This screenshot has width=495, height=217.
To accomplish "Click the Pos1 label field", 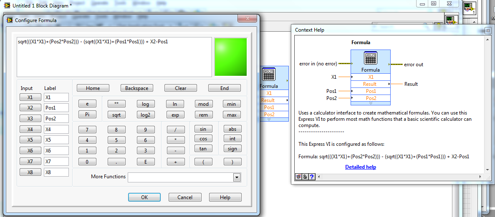I will (x=56, y=108).
